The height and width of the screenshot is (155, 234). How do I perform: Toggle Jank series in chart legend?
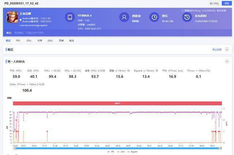click(x=121, y=152)
